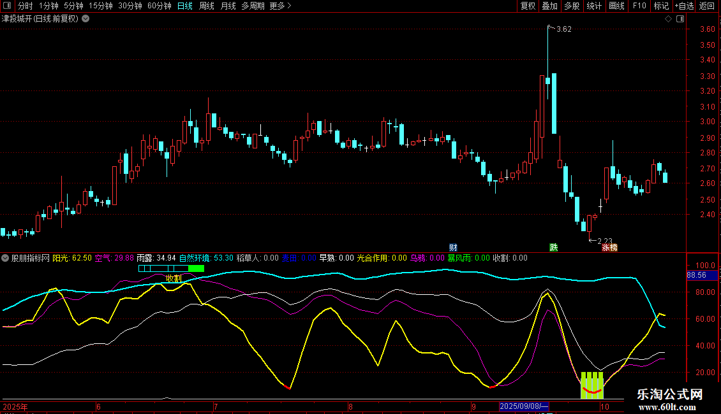Add stock via +自选 button
The height and width of the screenshot is (414, 721).
683,6
